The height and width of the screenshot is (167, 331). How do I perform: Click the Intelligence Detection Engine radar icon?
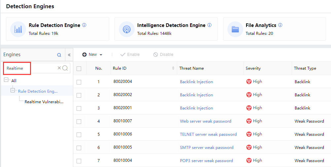[126, 29]
